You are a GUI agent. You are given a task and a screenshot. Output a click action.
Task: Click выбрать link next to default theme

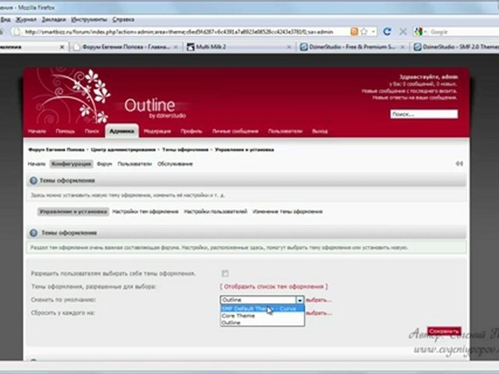click(319, 300)
